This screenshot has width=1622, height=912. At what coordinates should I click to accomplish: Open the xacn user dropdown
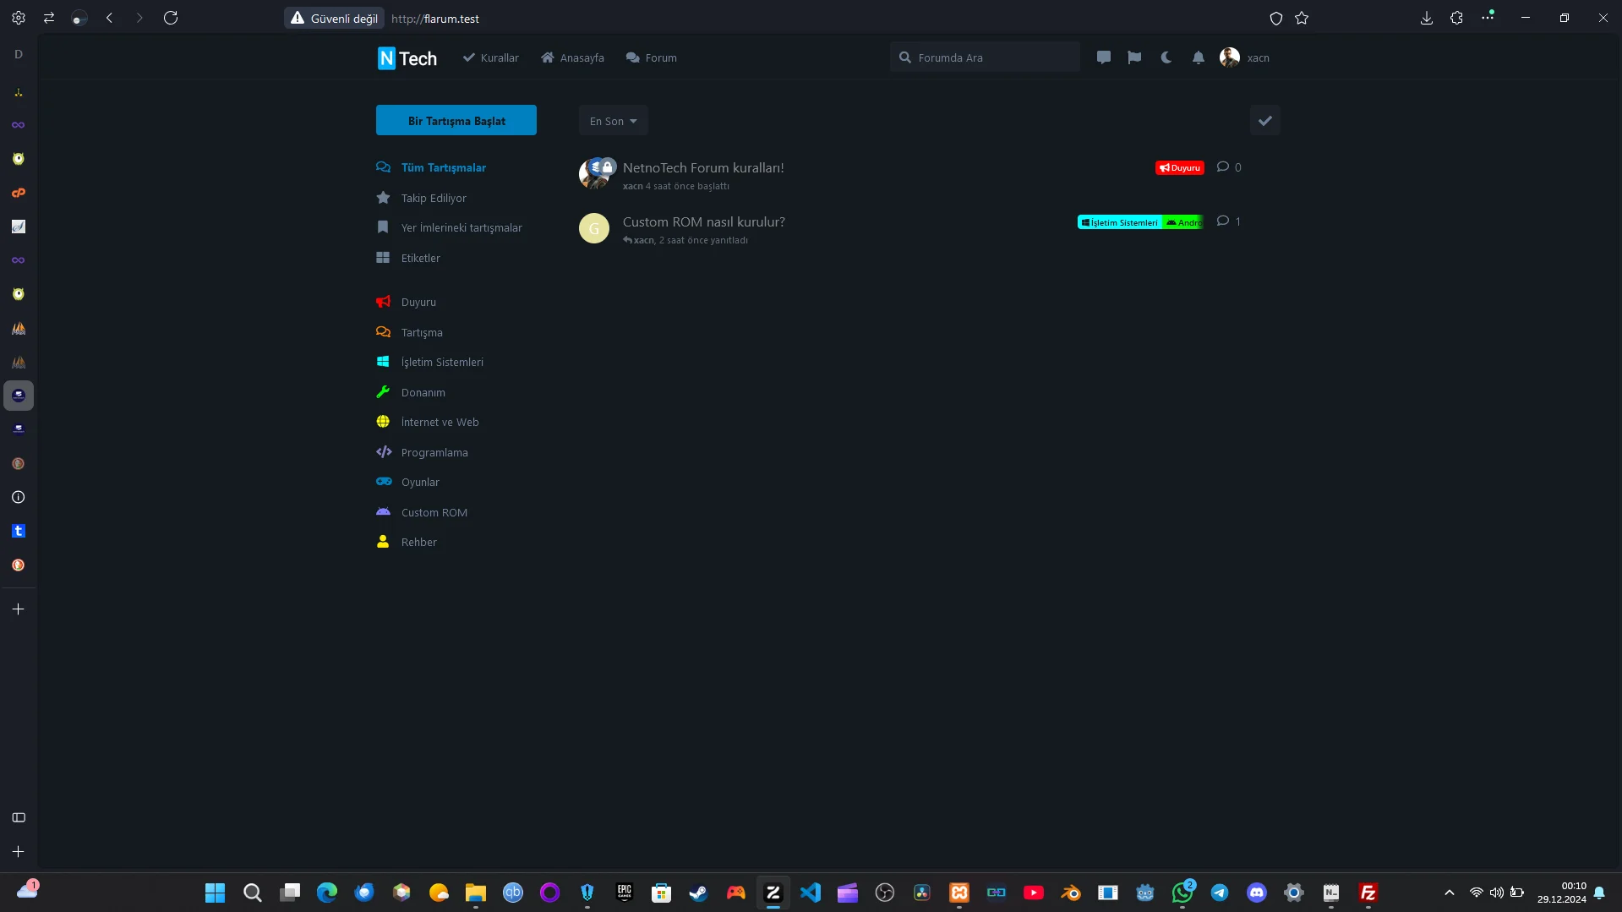tap(1244, 57)
